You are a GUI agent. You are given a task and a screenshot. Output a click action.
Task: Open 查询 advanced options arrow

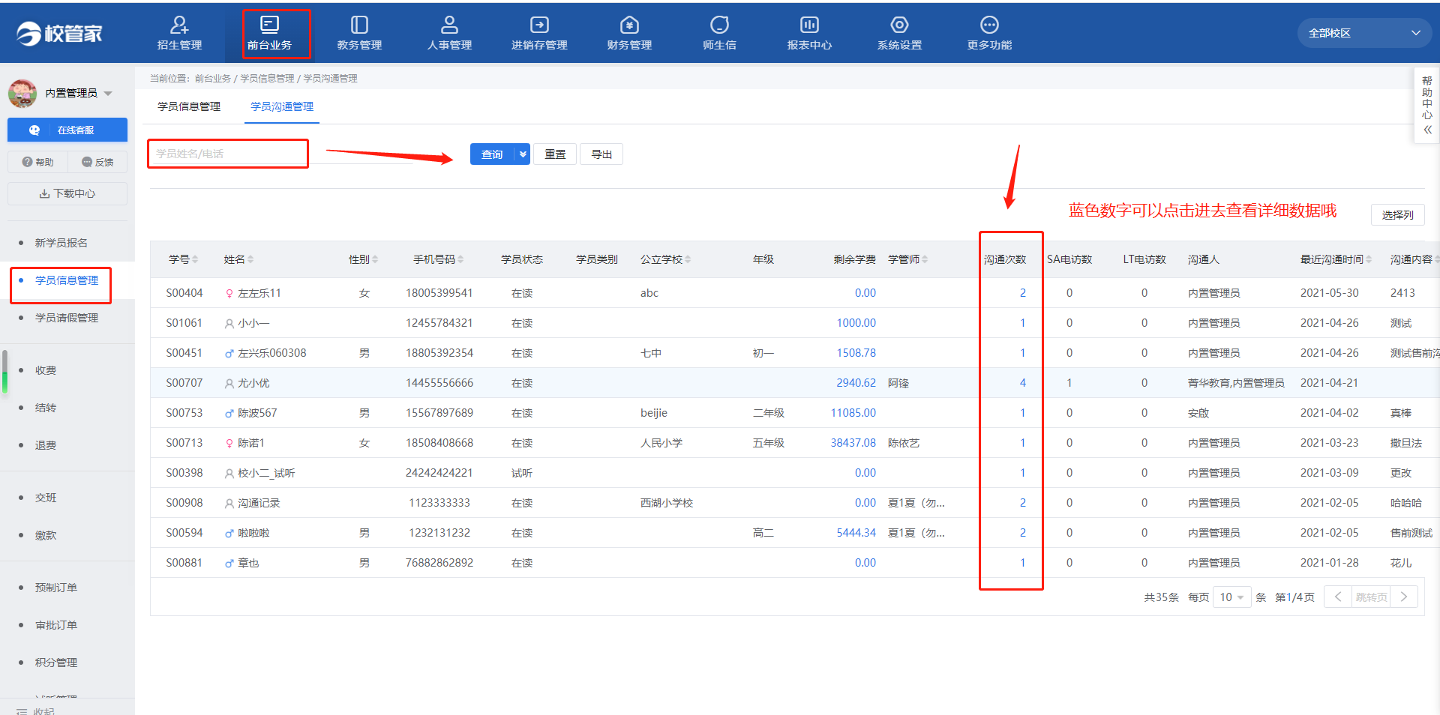click(523, 154)
